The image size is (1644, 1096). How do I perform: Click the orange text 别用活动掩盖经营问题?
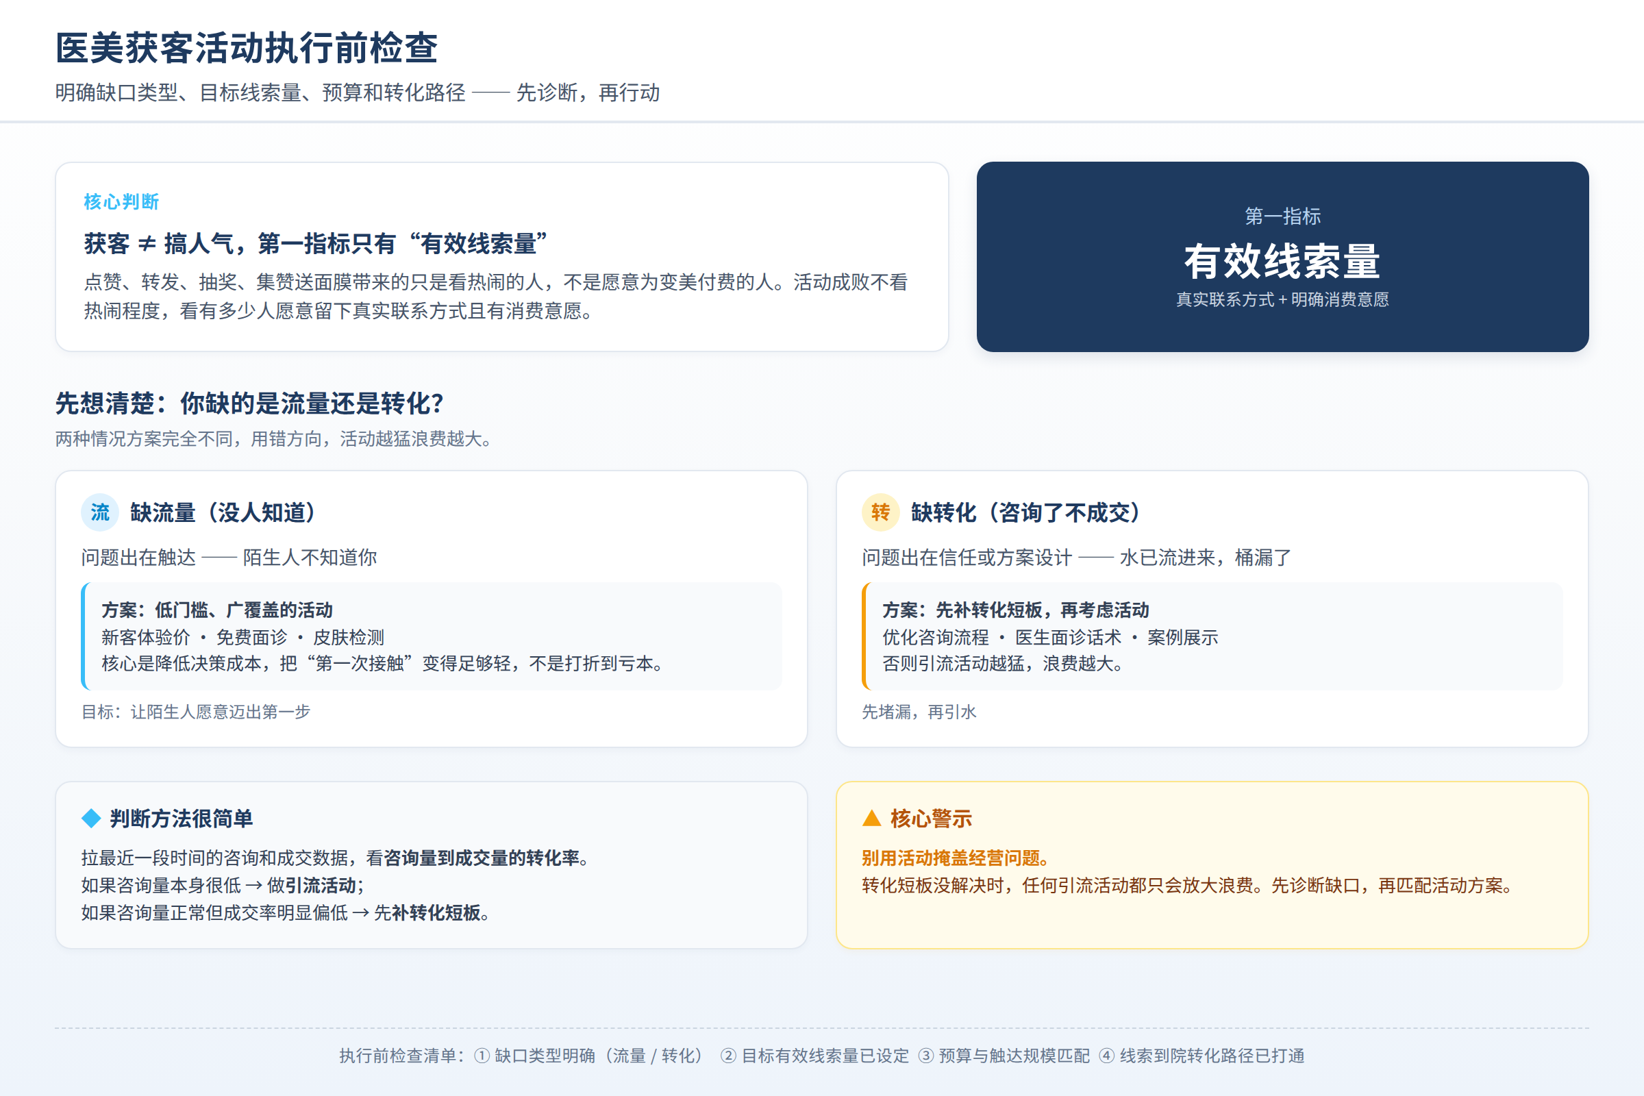pyautogui.click(x=955, y=858)
